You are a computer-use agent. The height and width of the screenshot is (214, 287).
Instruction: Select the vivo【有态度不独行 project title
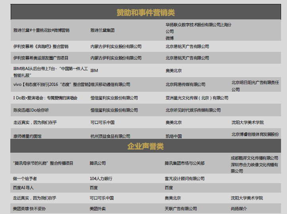pos(52,85)
